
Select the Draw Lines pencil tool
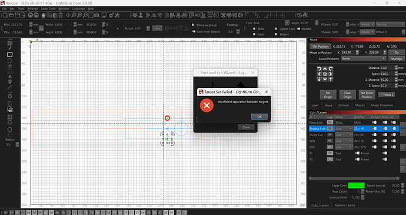10,48
